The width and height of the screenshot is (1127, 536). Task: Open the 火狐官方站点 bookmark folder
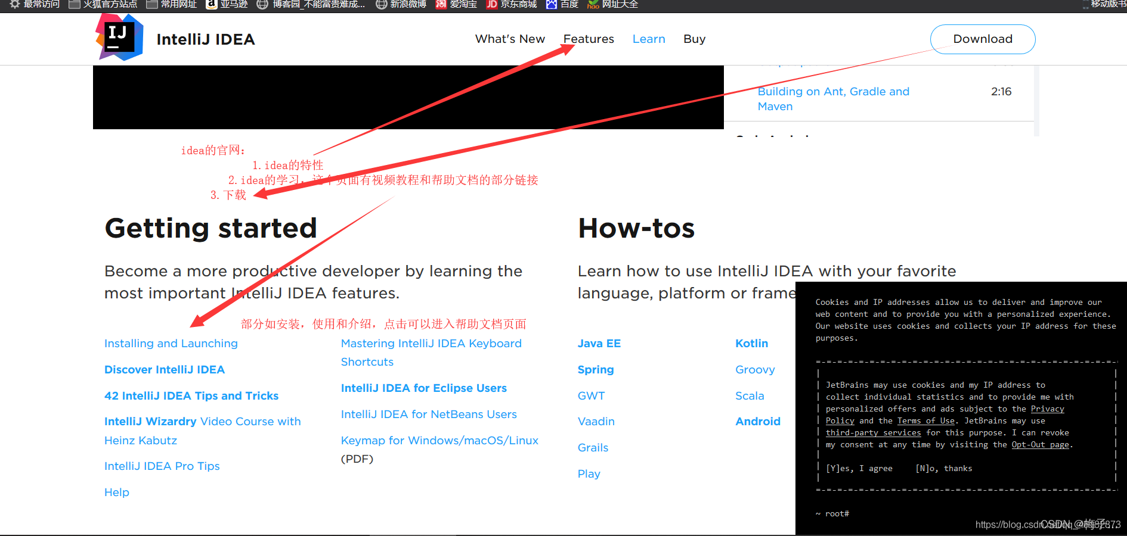coord(103,4)
